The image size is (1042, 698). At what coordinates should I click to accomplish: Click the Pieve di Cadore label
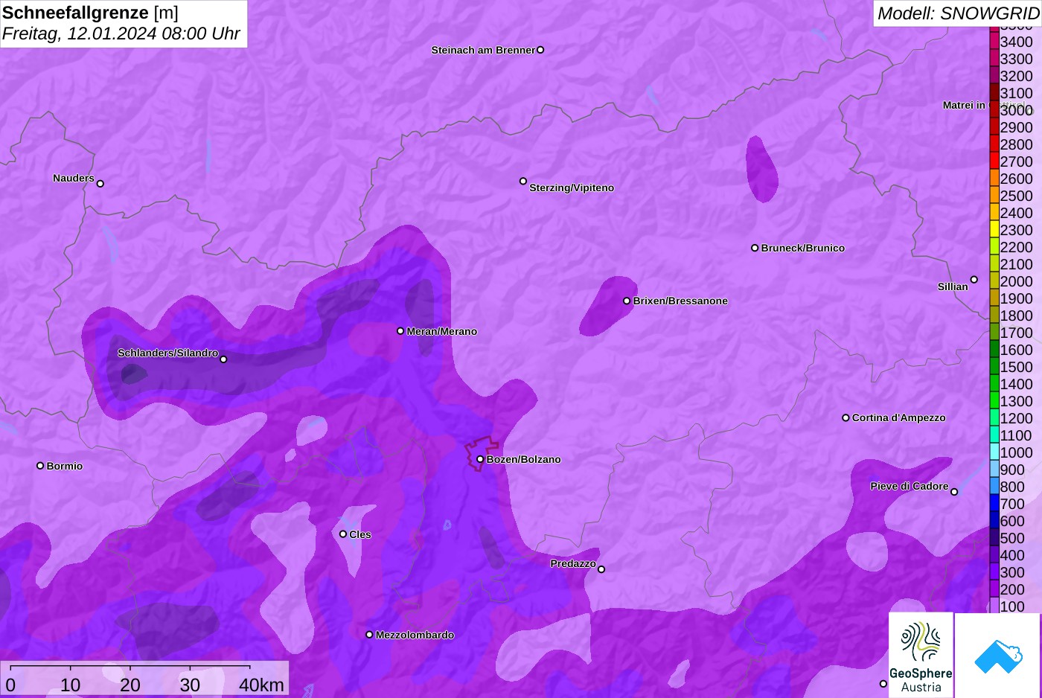tap(910, 486)
